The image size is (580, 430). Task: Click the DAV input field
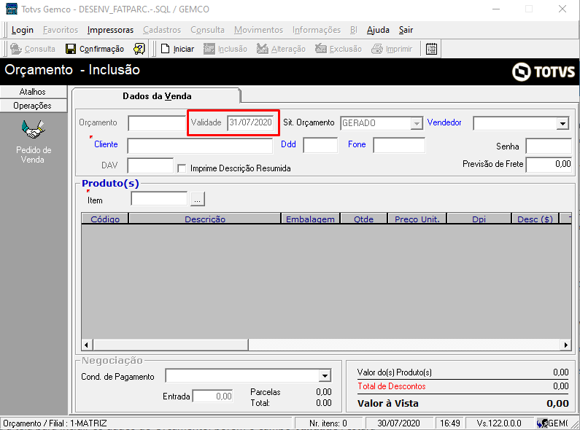[150, 165]
